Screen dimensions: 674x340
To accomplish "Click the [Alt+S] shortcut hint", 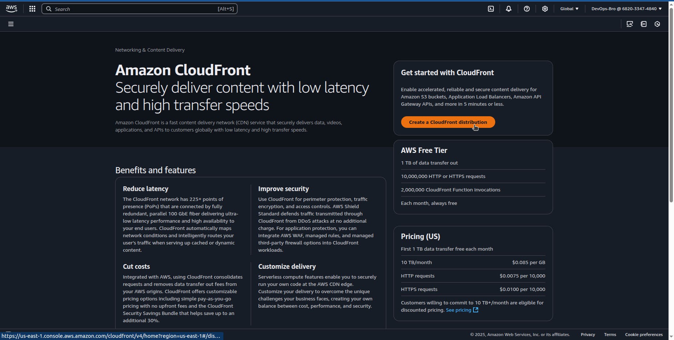I will click(226, 9).
